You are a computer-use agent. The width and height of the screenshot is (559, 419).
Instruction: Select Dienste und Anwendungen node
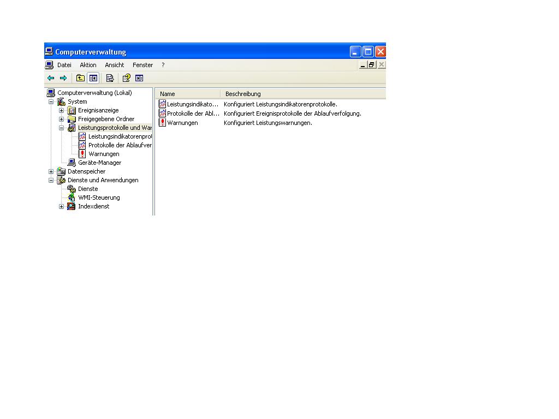(x=103, y=180)
